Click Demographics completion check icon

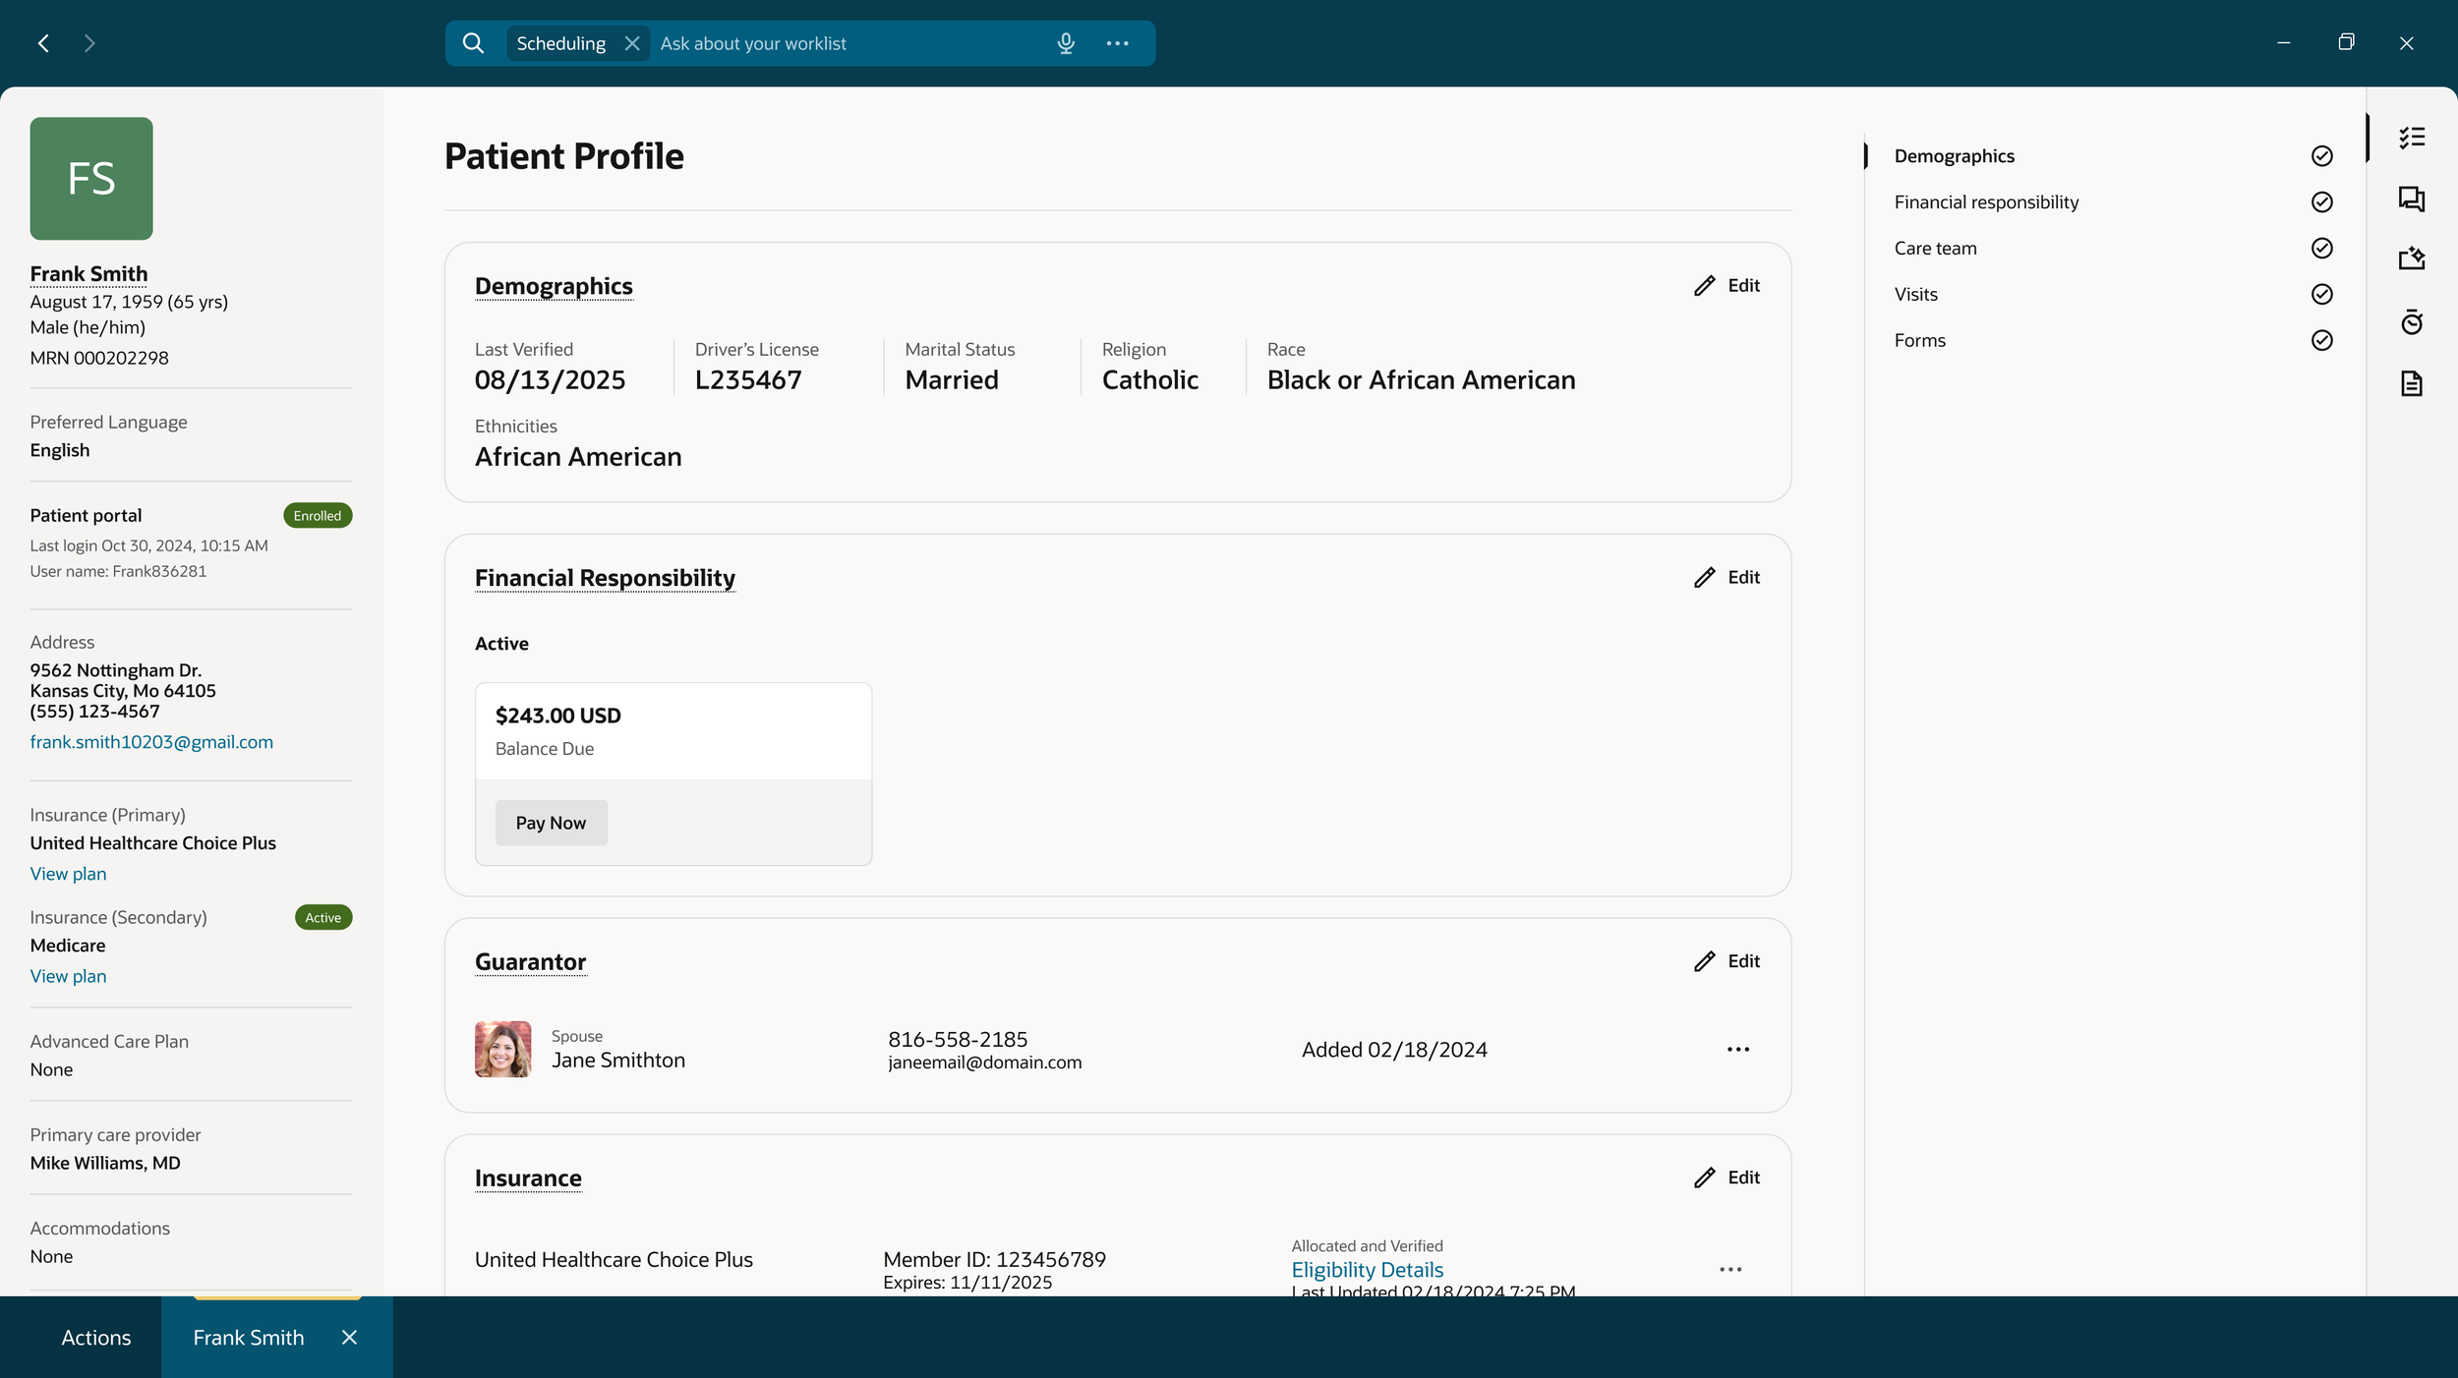(2321, 156)
